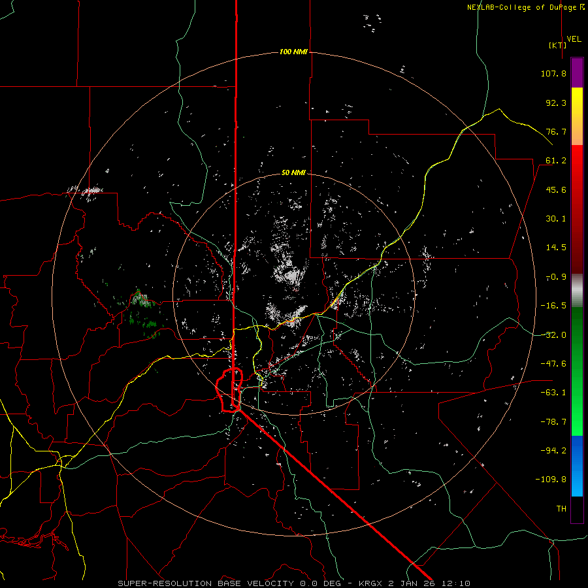Click the 76.7 value on velocity scale

click(x=556, y=131)
